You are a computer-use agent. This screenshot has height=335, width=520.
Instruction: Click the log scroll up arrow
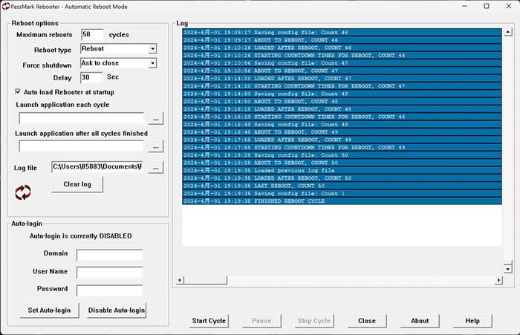(507, 32)
